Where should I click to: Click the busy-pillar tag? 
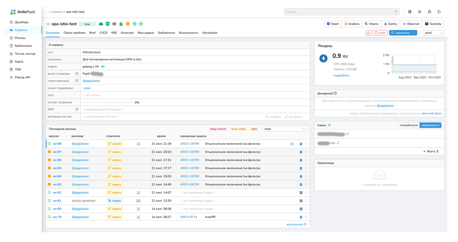(239, 129)
